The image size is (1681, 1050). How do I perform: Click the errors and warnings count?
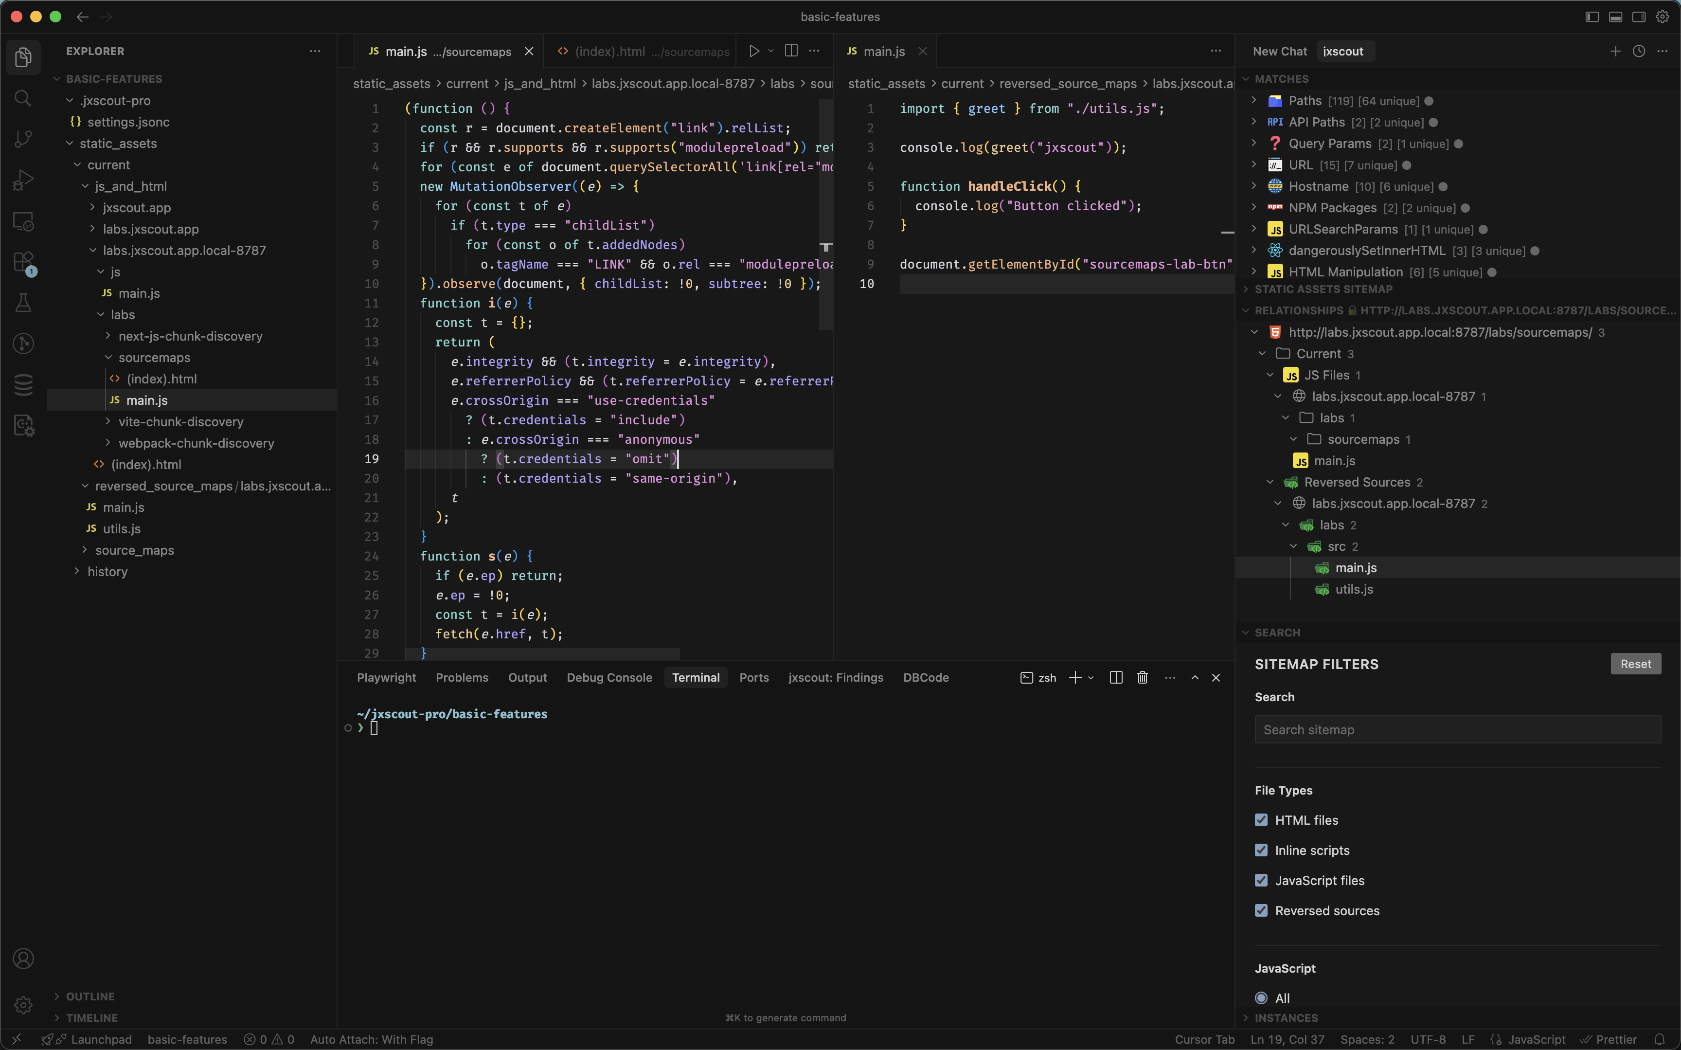[x=269, y=1040]
